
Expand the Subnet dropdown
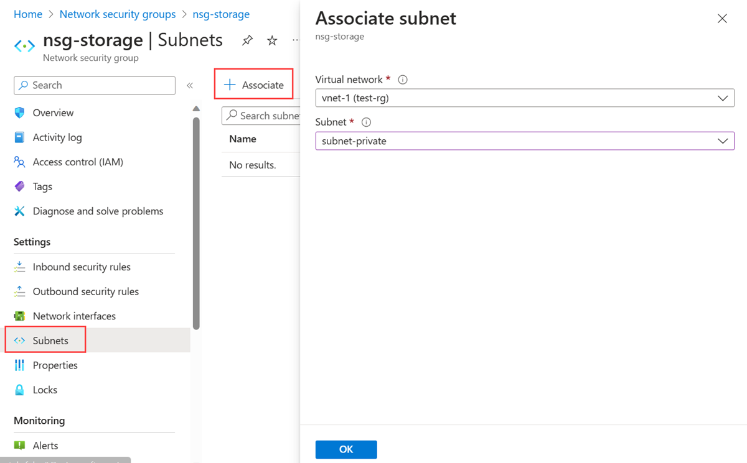coord(524,141)
